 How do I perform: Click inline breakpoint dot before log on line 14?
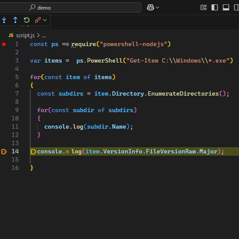[67, 152]
